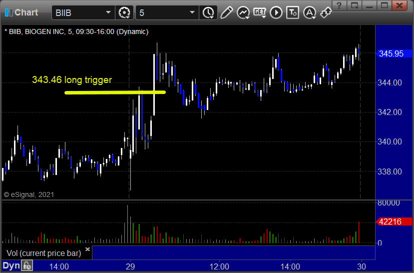This screenshot has height=273, width=414.
Task: Close the chart window
Action: (399, 5)
